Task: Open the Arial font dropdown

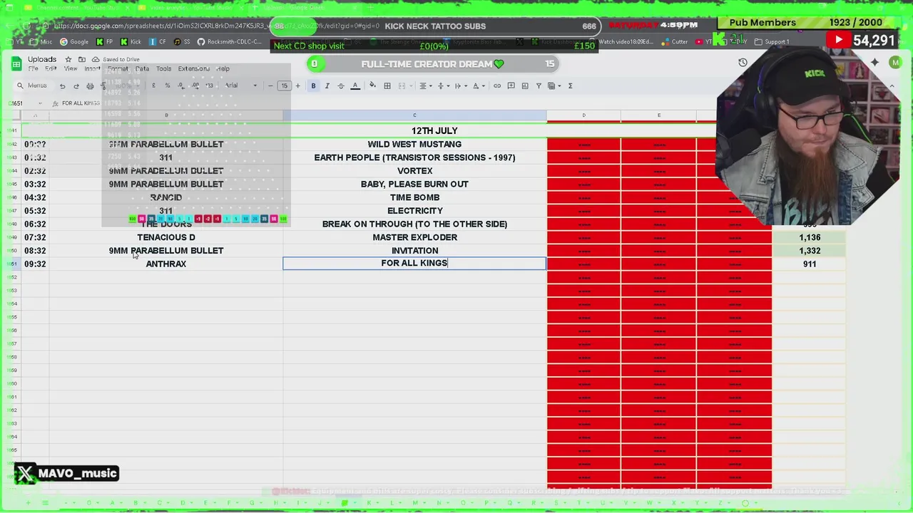Action: click(241, 85)
